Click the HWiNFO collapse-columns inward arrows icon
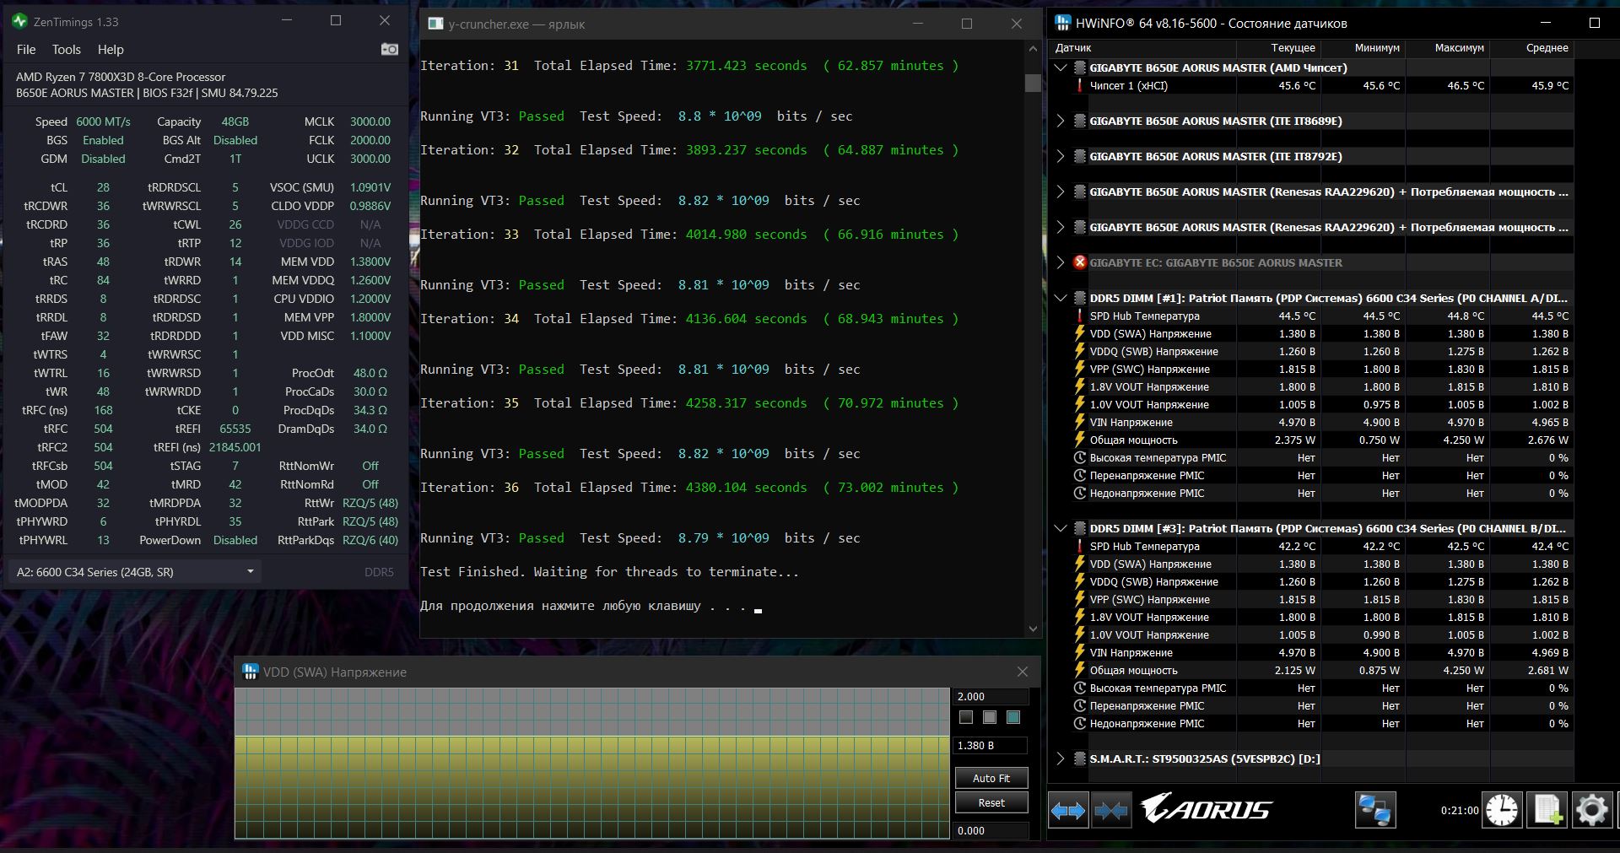 click(x=1110, y=811)
